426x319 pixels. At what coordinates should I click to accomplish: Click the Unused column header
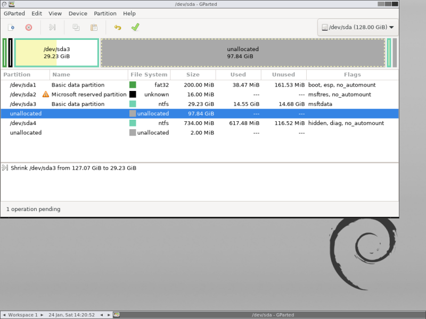(x=284, y=74)
